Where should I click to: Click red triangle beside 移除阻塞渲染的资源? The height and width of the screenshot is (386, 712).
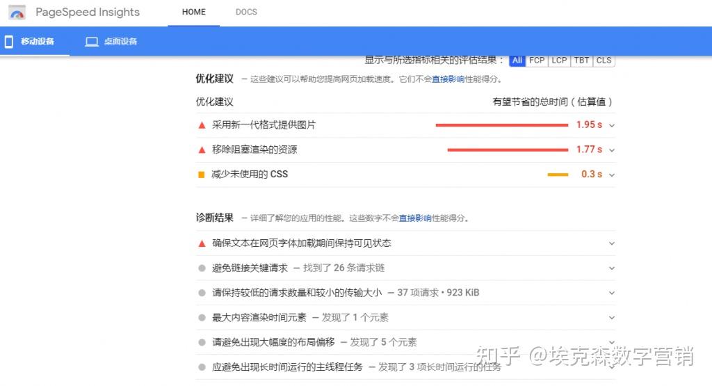click(202, 150)
